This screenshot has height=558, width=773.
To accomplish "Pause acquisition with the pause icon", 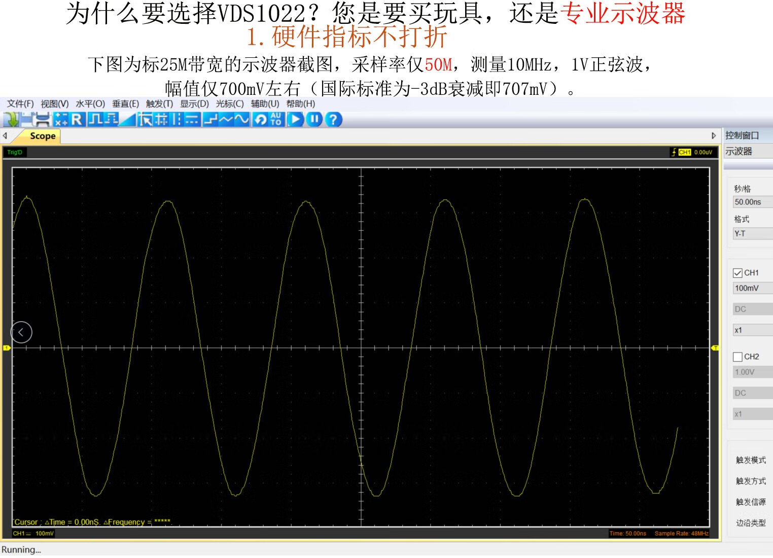I will click(x=314, y=120).
